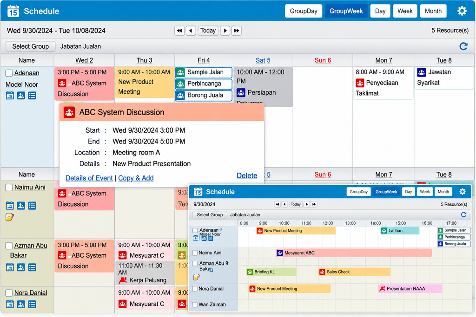The height and width of the screenshot is (317, 476).
Task: Open the Penyediaan Taklimat event on Mon 7
Action: tap(383, 83)
